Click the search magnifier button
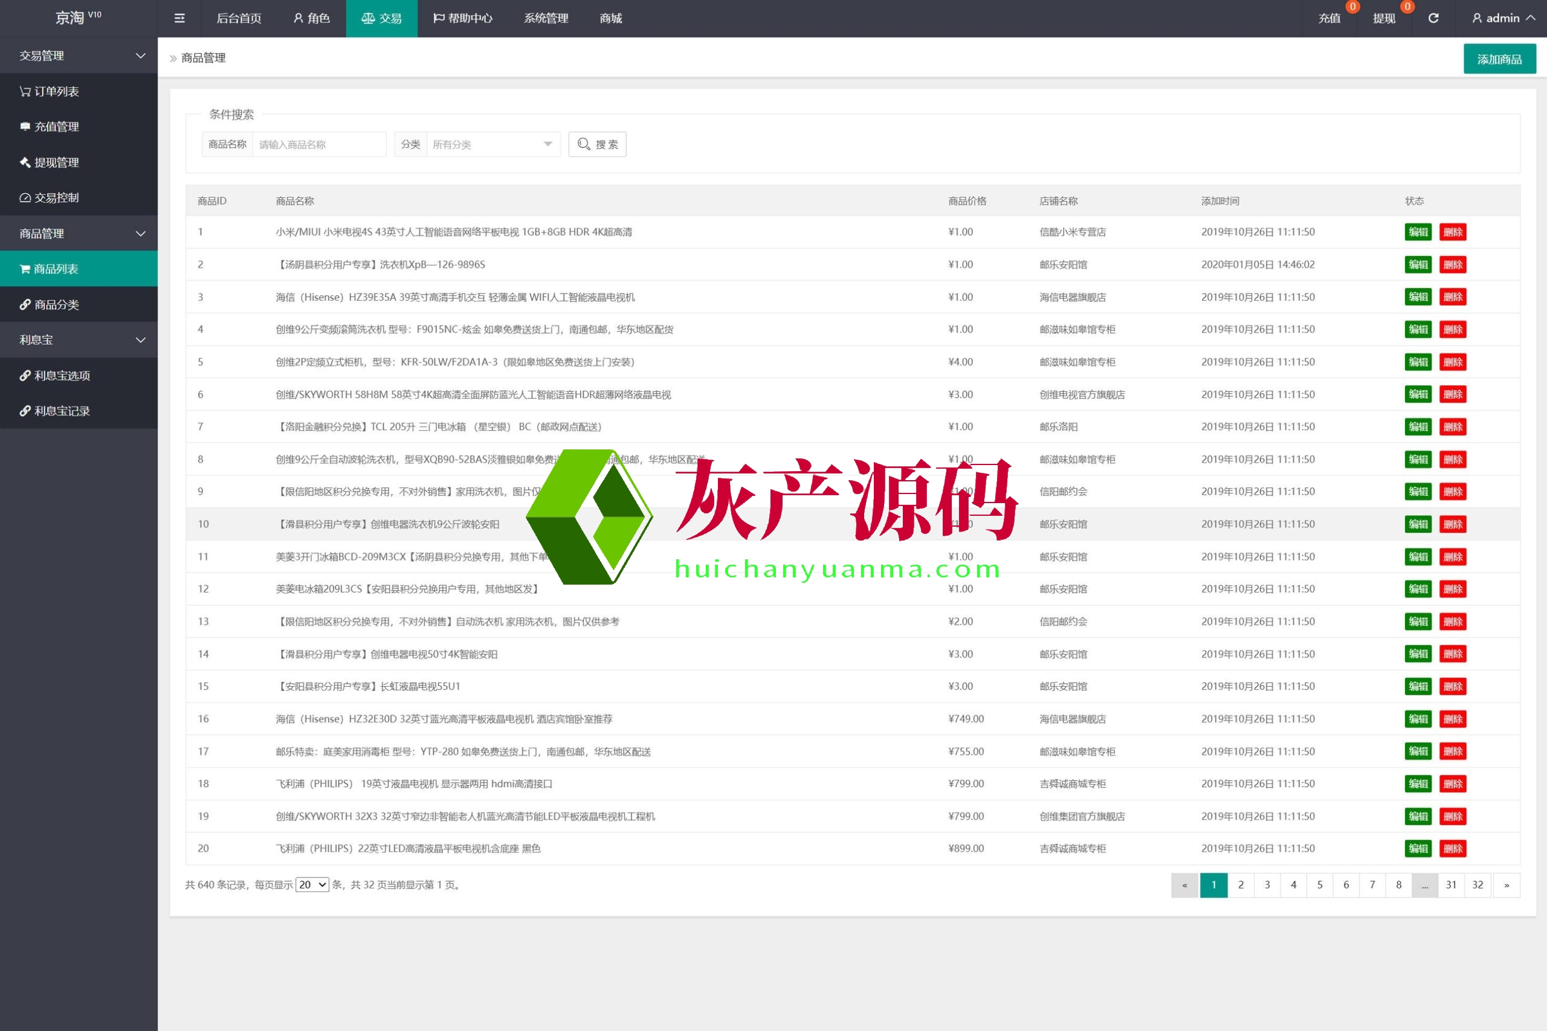 (596, 144)
